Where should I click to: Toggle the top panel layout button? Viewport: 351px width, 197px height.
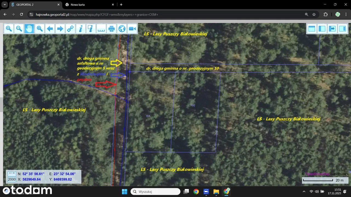(x=312, y=28)
